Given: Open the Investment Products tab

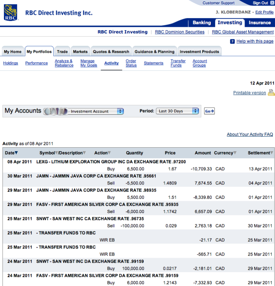Looking at the screenshot, I should tap(199, 51).
